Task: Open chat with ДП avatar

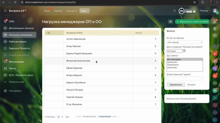Action: coord(215,61)
